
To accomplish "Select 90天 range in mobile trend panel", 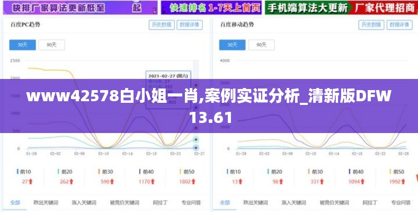I will pos(261,45).
